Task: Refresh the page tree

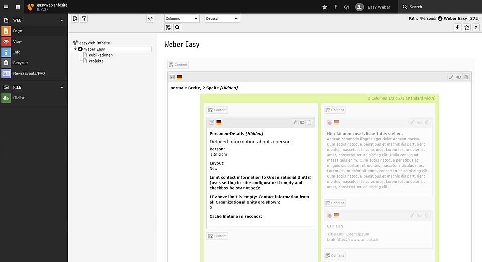Action: [x=150, y=19]
